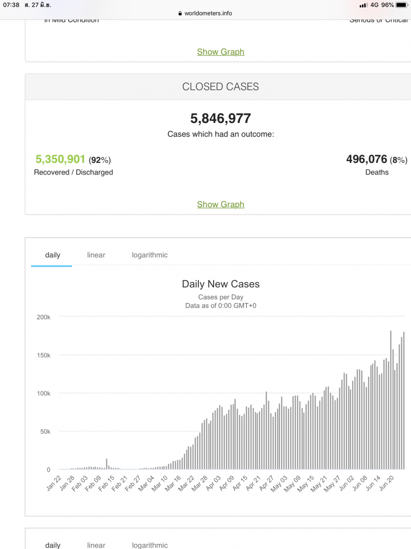411x549 pixels.
Task: Click the Jun 20 x-axis label
Action: tap(387, 483)
